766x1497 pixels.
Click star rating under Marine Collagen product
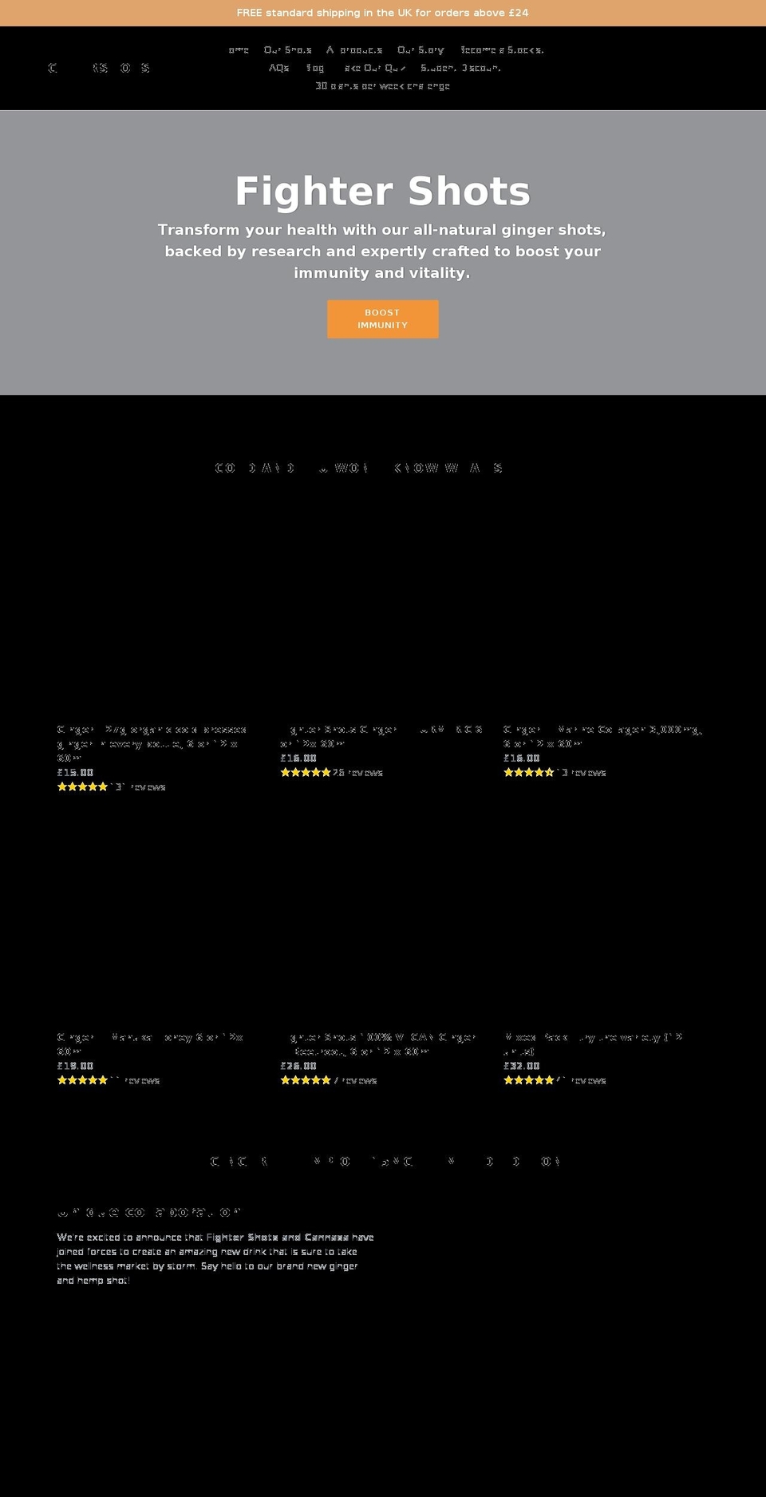click(555, 772)
